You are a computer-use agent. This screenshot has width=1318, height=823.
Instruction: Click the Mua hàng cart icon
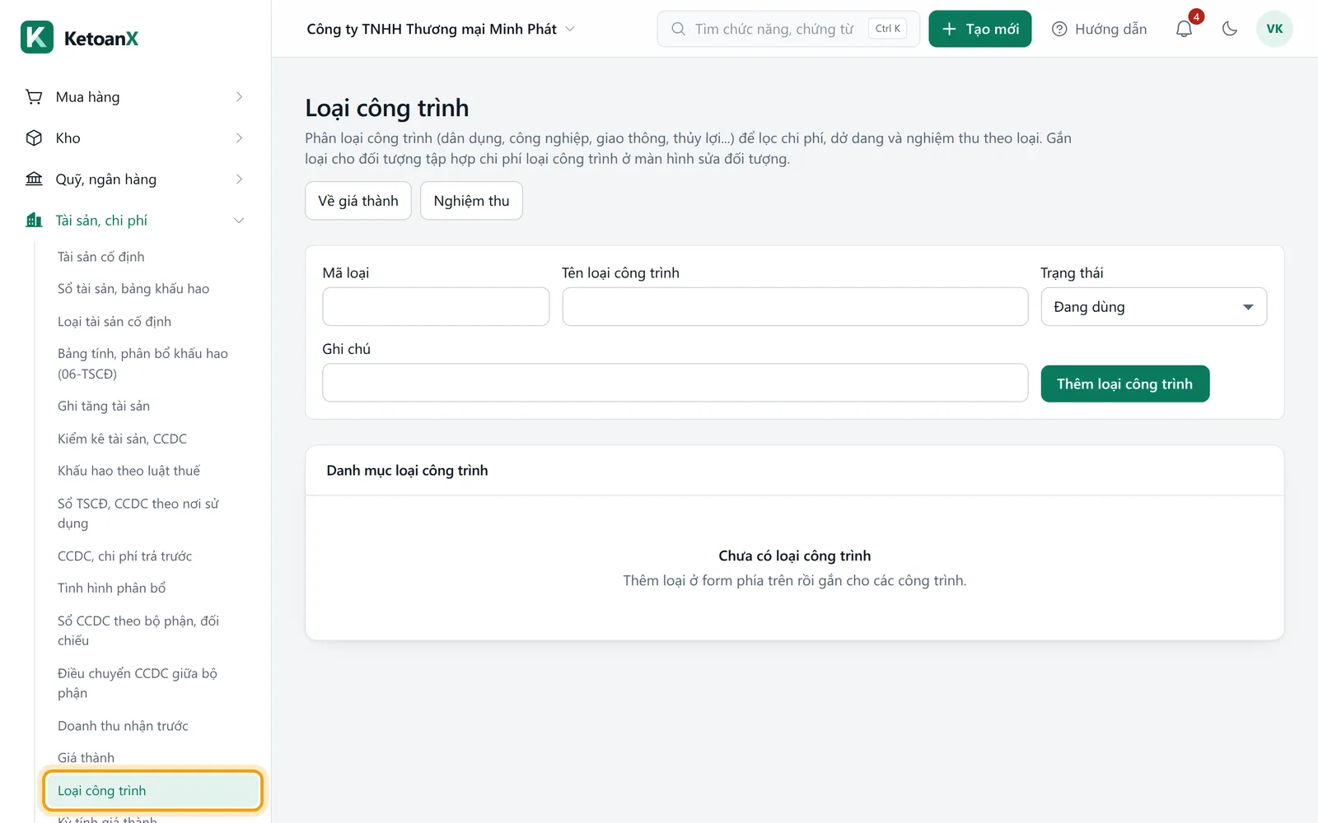click(x=34, y=97)
